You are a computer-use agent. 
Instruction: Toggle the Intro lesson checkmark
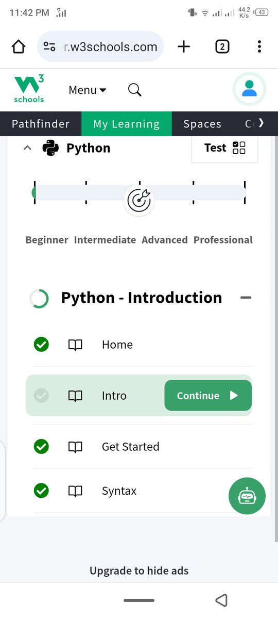[41, 396]
